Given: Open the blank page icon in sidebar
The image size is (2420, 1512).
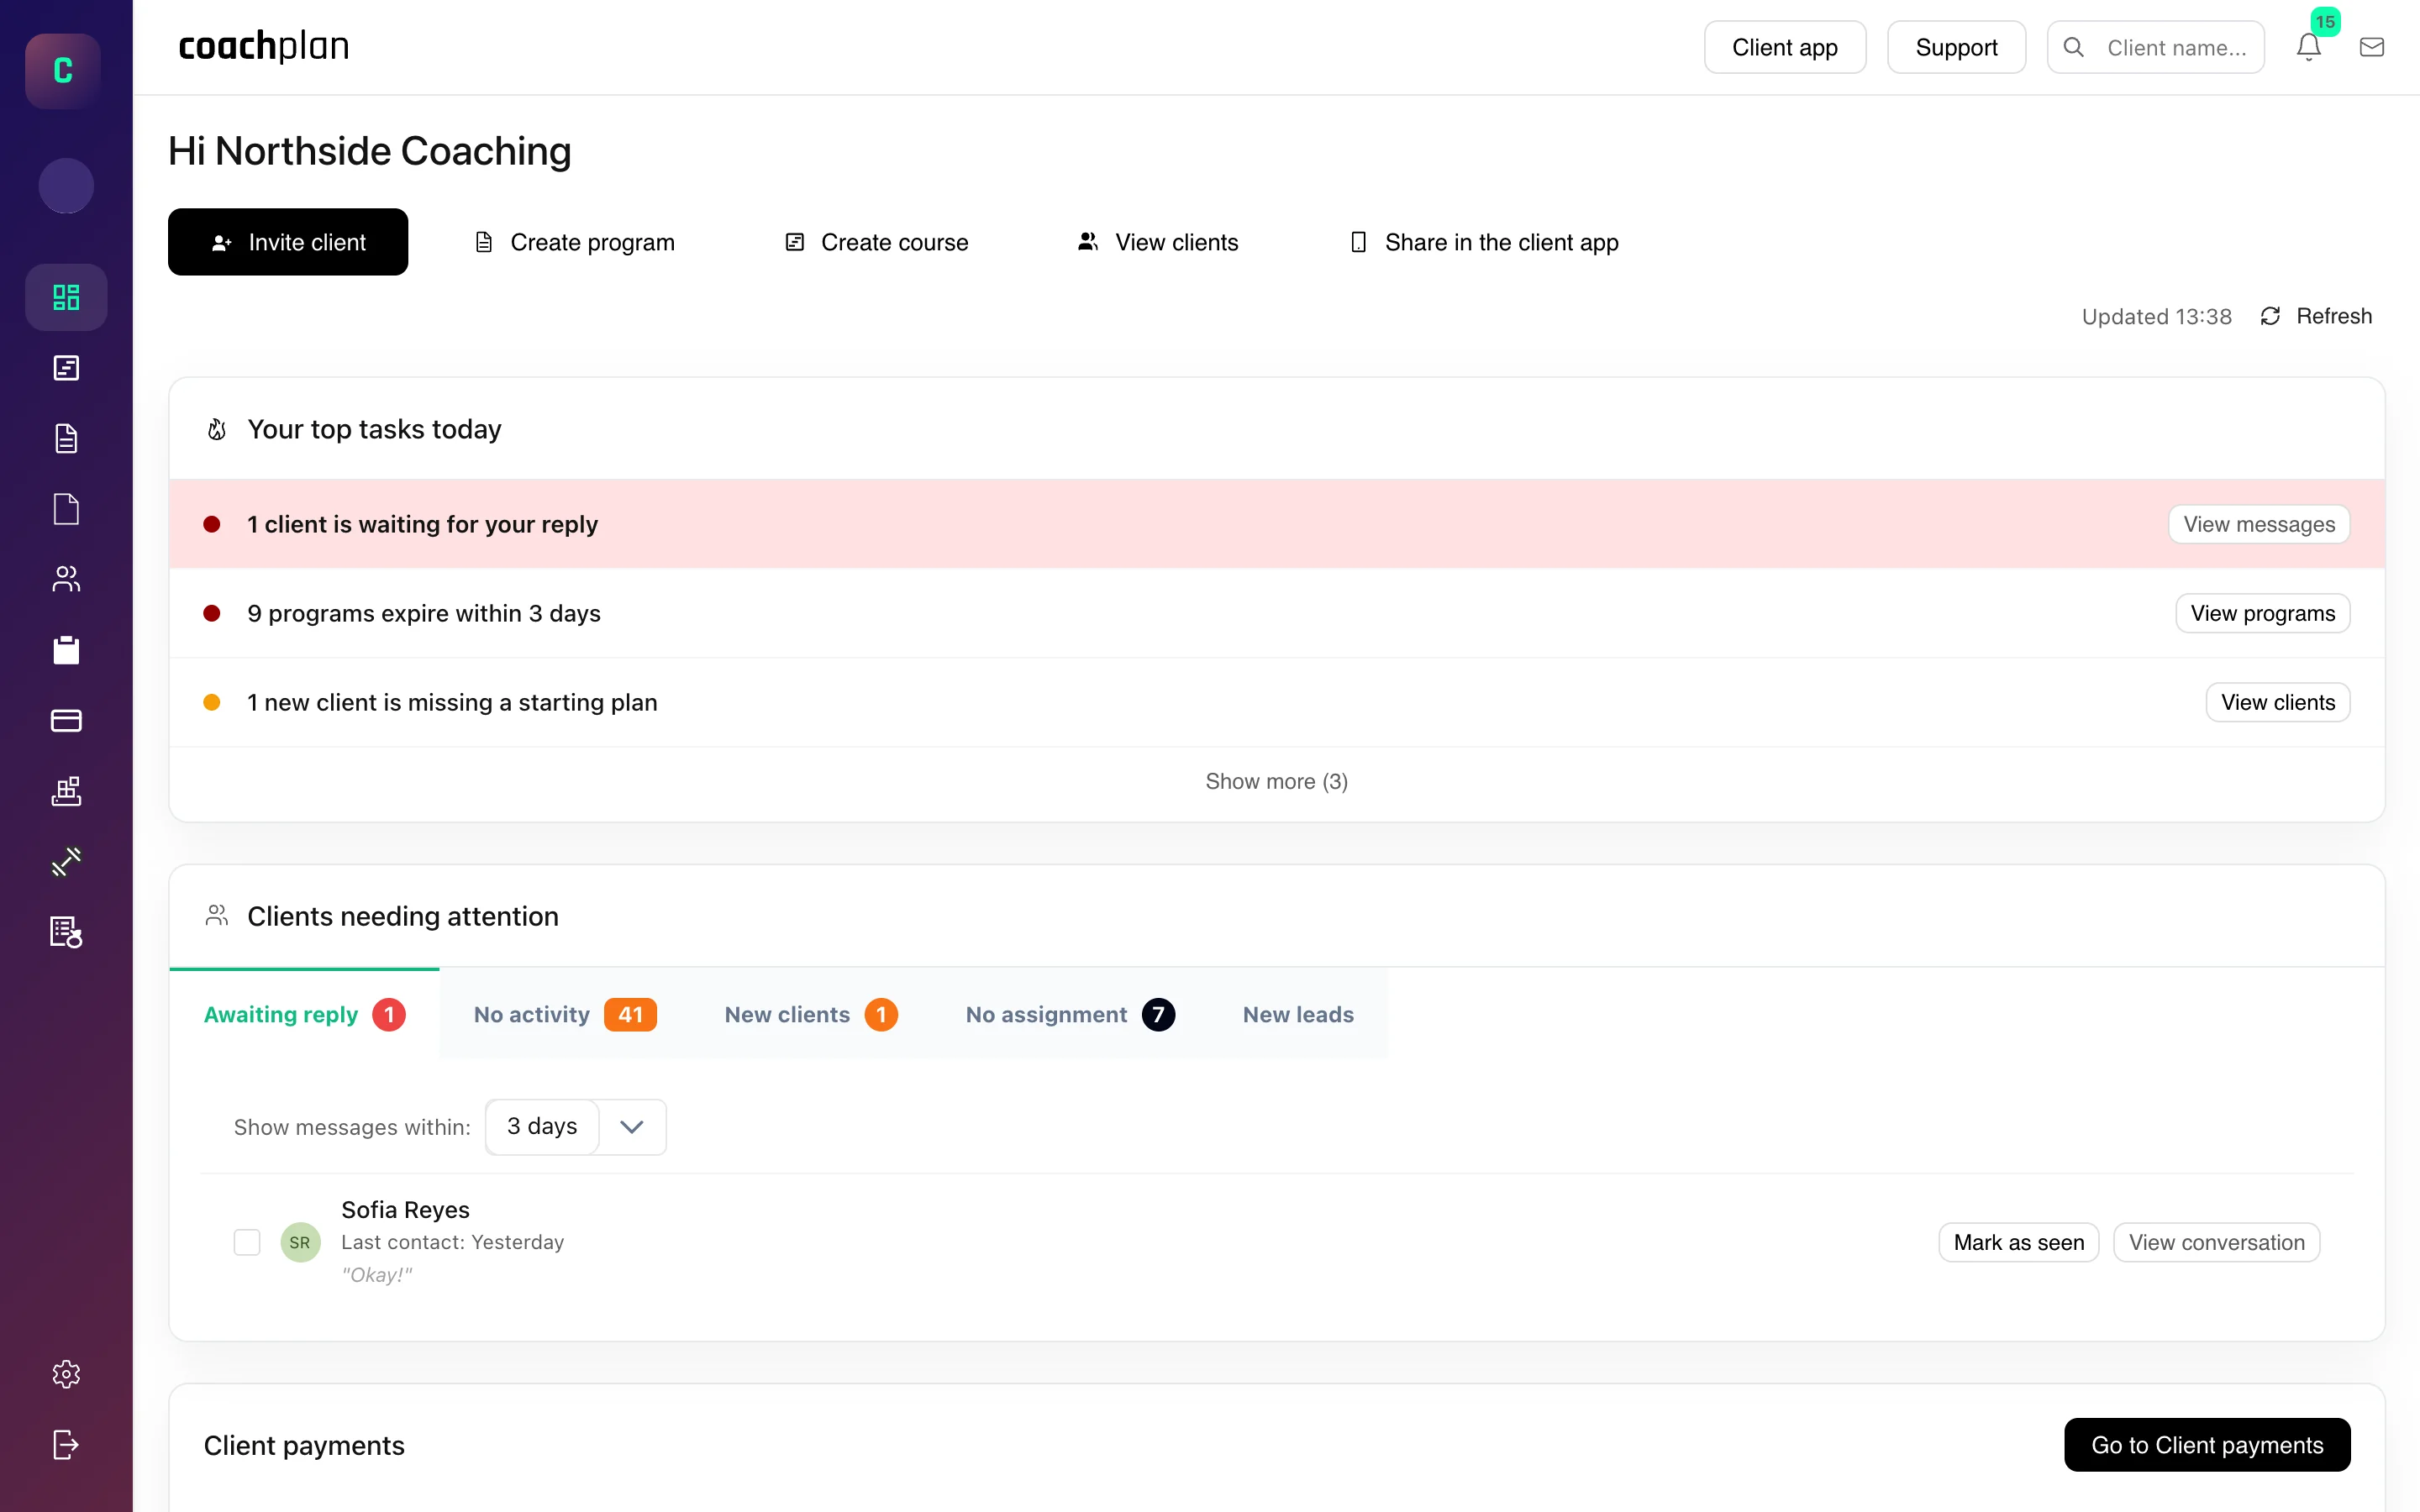Looking at the screenshot, I should pos(66,509).
